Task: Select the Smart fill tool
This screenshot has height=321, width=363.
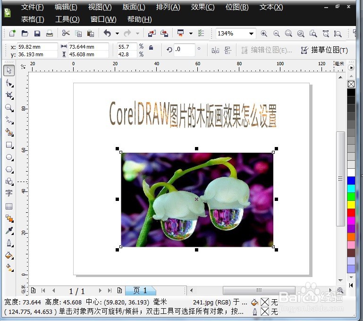Action: point(9,132)
